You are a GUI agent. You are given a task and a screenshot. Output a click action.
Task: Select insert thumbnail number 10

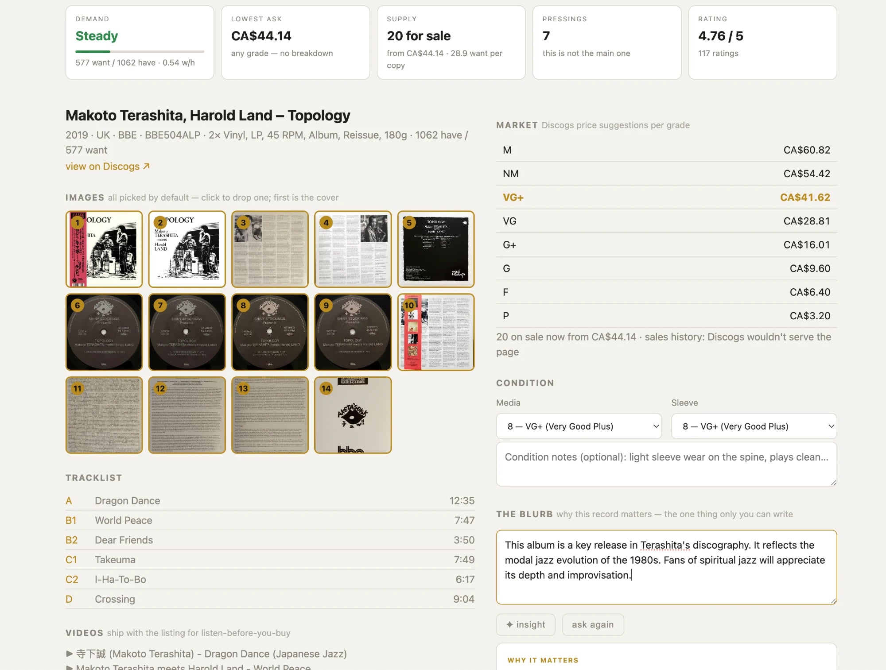coord(436,332)
